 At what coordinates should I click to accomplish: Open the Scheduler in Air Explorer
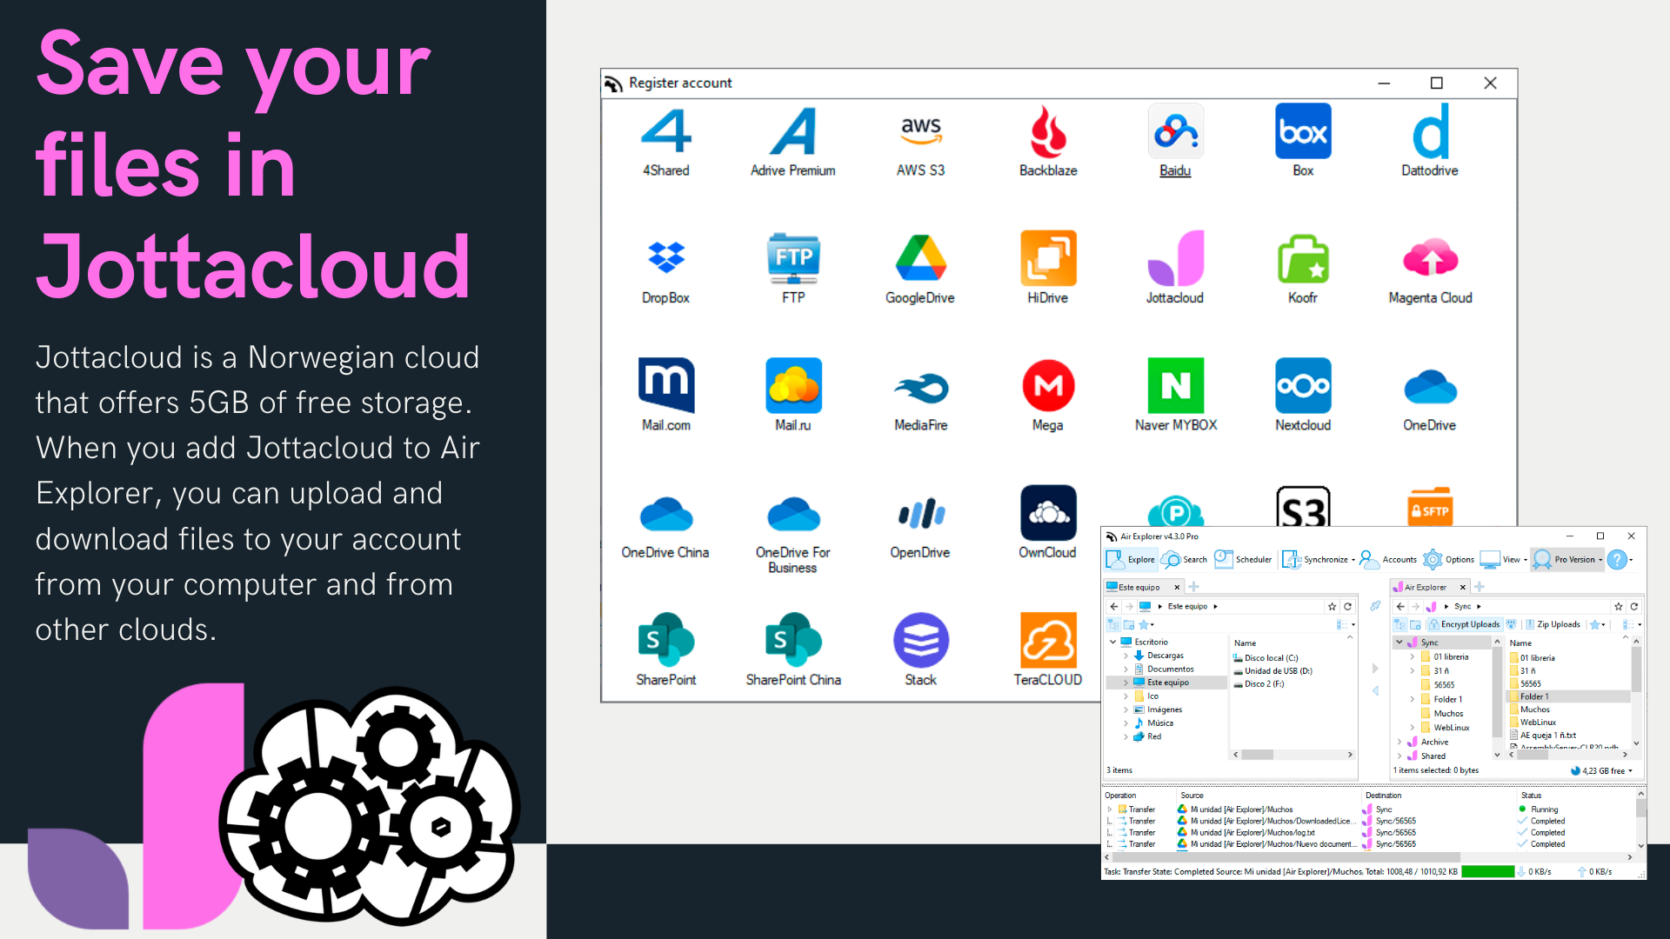click(x=1243, y=559)
